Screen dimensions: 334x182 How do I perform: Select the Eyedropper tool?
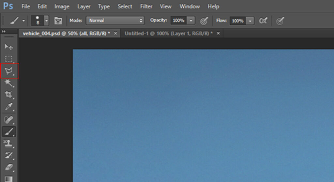click(x=9, y=107)
